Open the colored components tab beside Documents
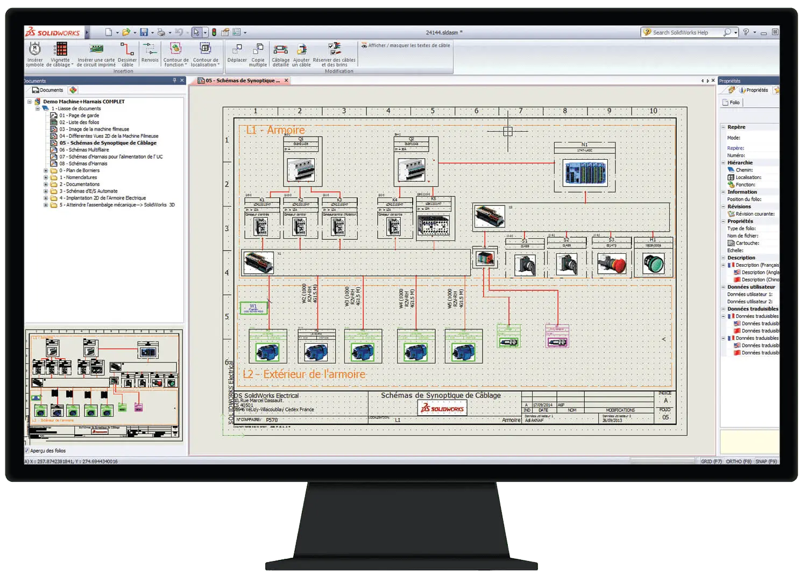The width and height of the screenshot is (807, 576). [x=73, y=90]
